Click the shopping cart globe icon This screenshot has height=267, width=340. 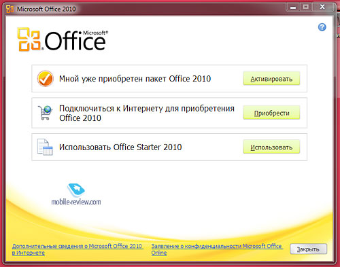click(x=45, y=113)
